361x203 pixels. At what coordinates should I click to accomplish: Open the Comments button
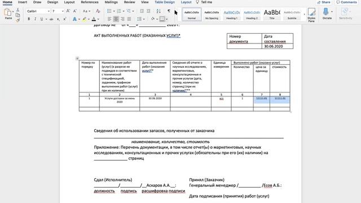(346, 2)
